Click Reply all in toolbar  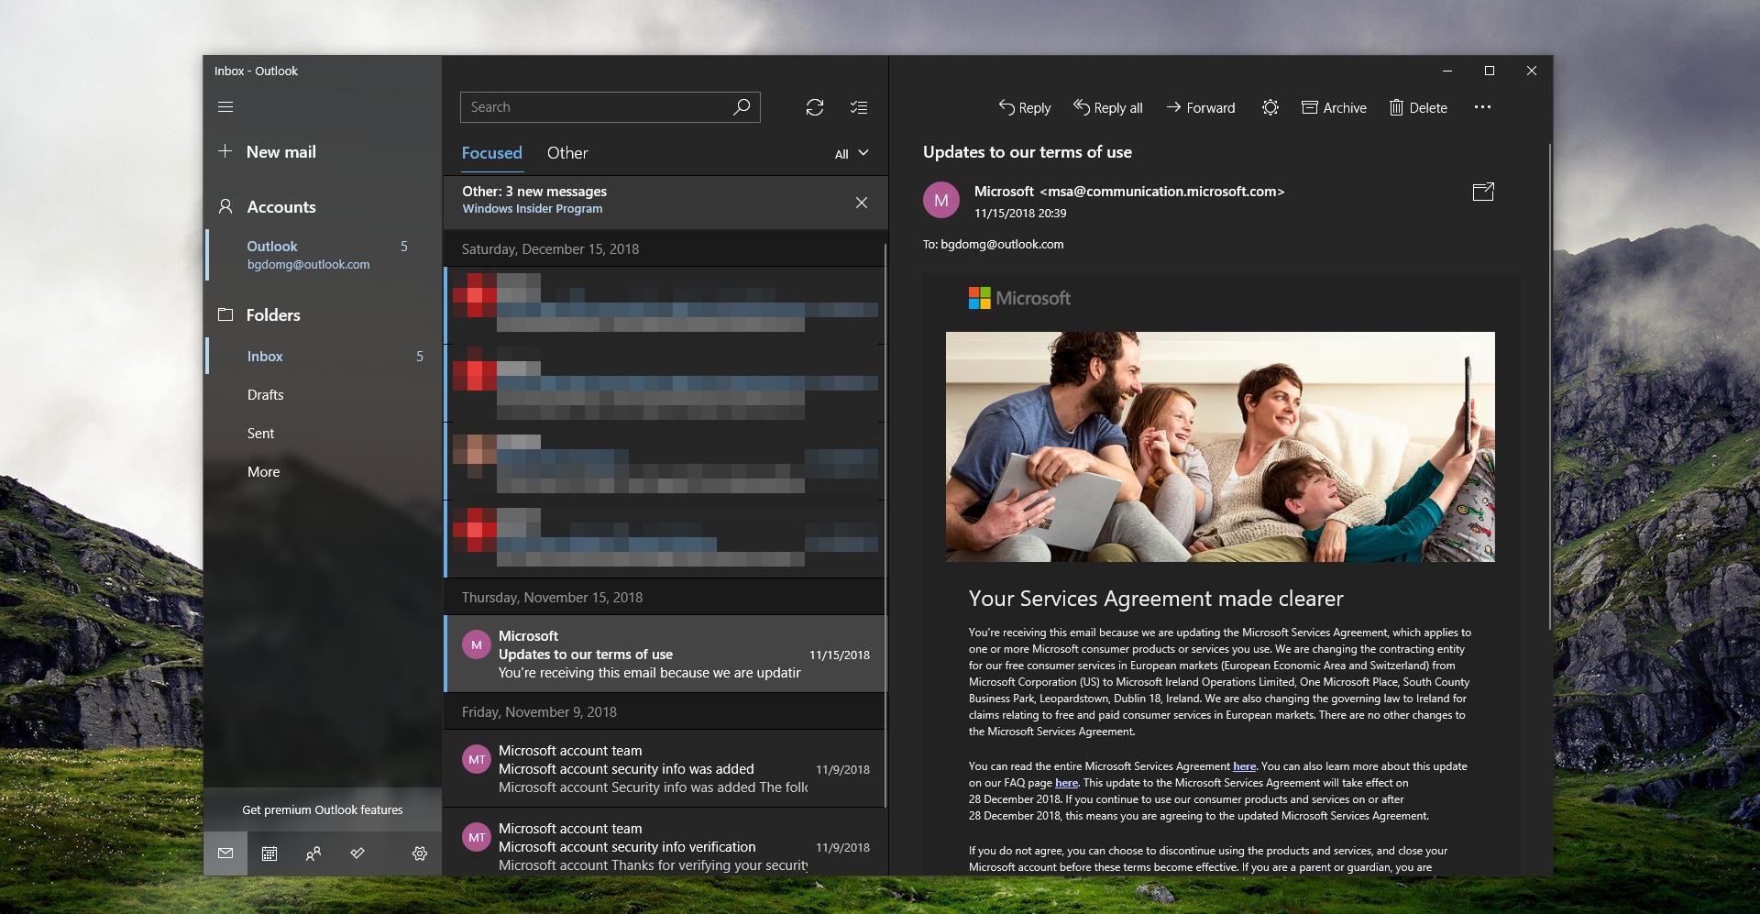[1107, 107]
